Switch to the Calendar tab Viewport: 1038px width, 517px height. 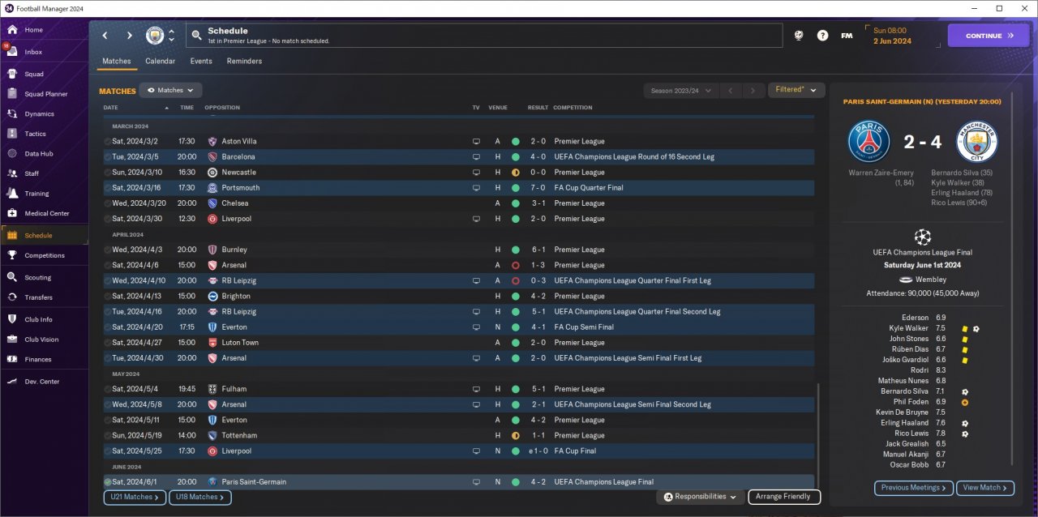tap(161, 61)
